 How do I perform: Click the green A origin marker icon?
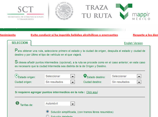(x=16, y=76)
